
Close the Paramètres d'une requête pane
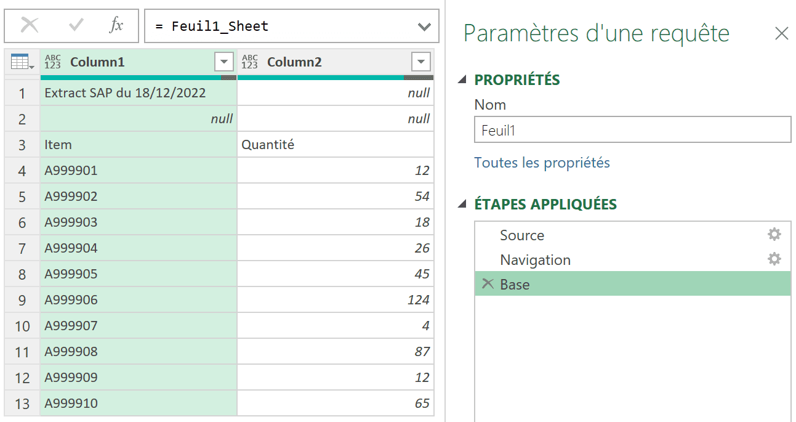(x=782, y=34)
